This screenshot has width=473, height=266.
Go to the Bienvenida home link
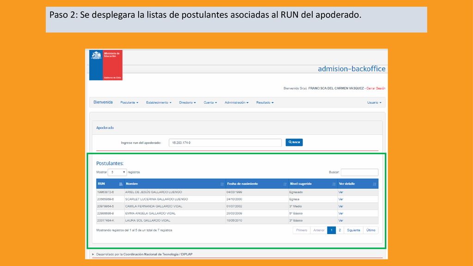coord(103,102)
